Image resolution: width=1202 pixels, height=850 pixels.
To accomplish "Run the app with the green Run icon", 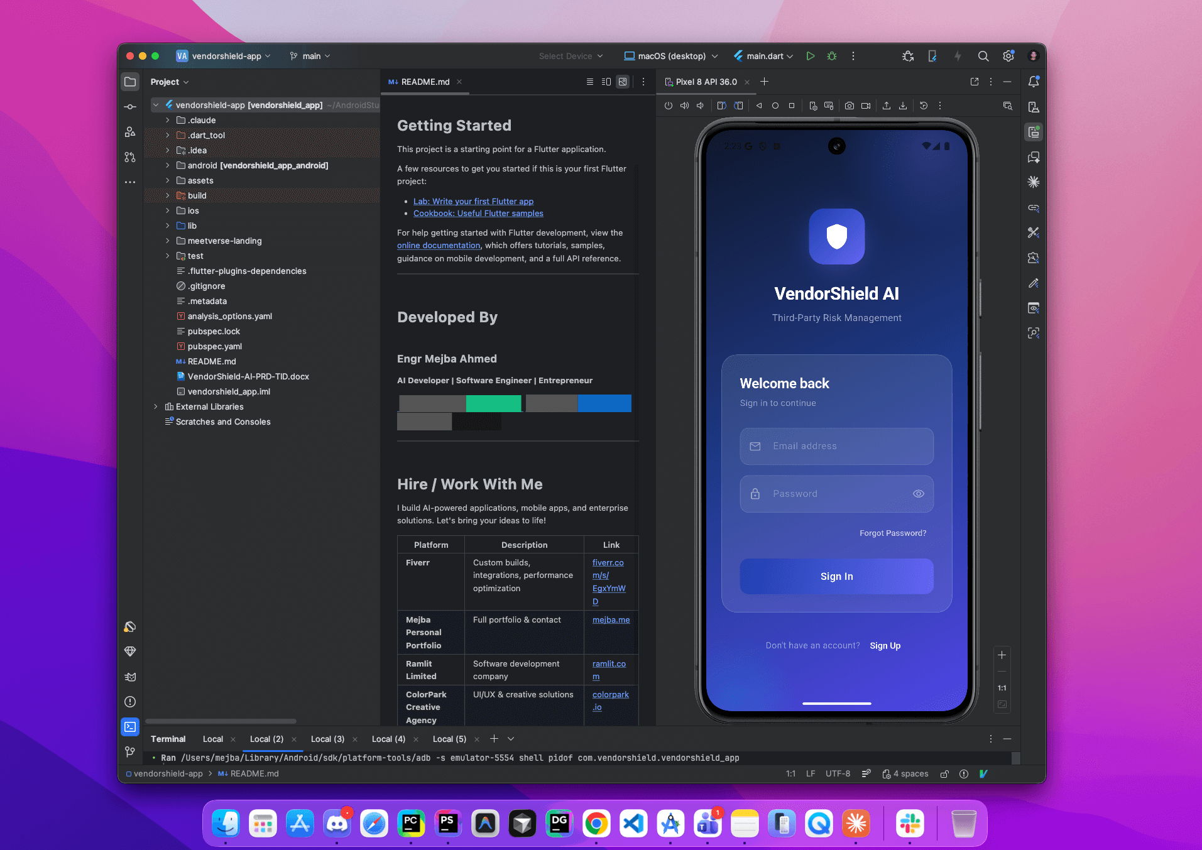I will pos(810,56).
